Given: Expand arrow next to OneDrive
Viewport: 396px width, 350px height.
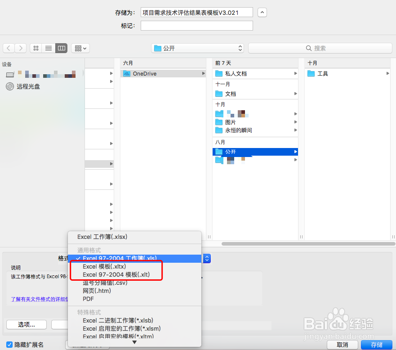Looking at the screenshot, I should pyautogui.click(x=203, y=73).
